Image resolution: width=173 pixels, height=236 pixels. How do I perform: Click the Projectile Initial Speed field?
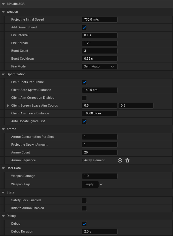99,19
